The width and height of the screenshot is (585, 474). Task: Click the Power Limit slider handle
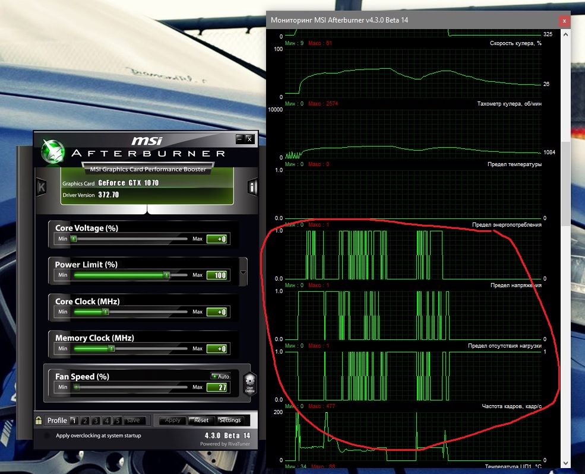[167, 275]
